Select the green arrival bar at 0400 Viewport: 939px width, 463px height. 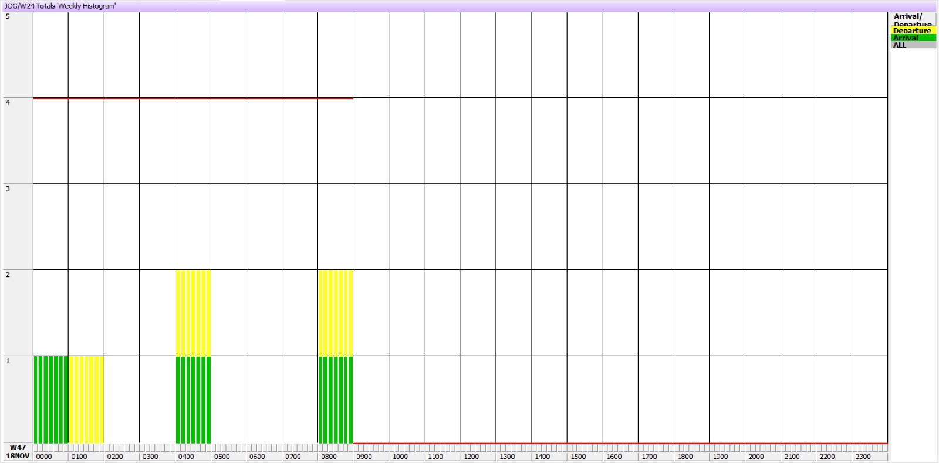(x=193, y=399)
